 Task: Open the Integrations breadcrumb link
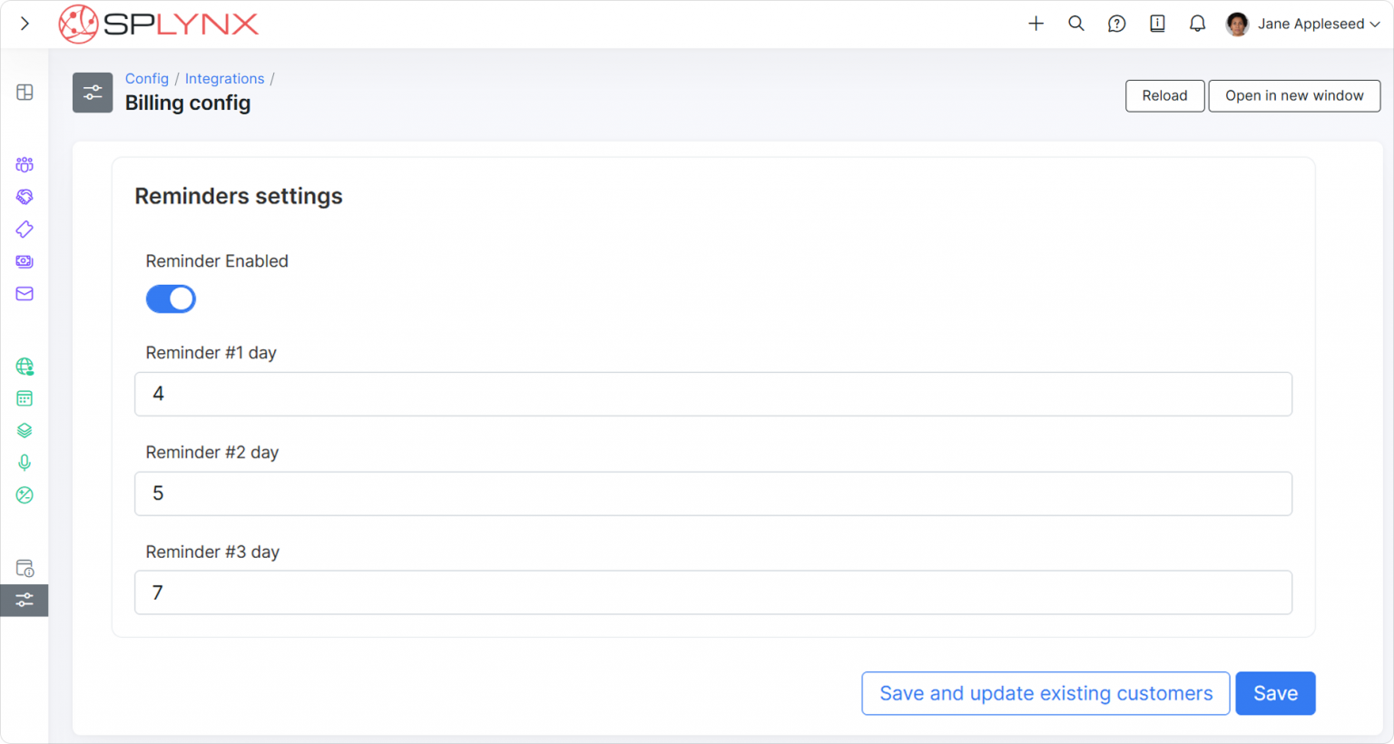point(224,78)
